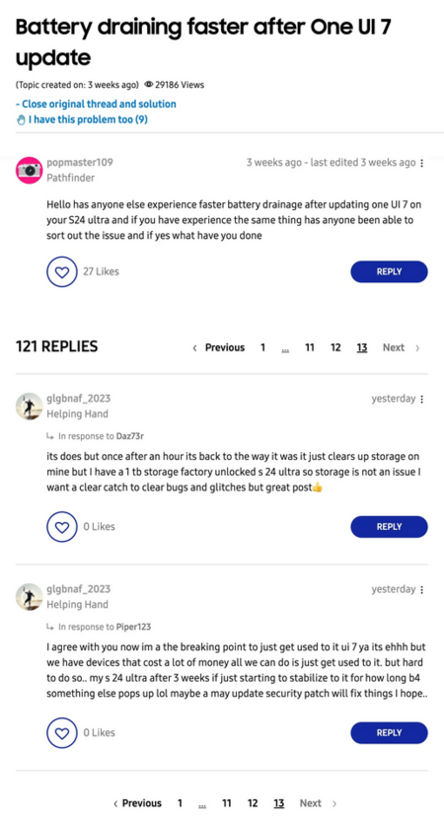Viewport: 444px width, 827px height.
Task: Go to page 12 in bottom pagination
Action: [253, 803]
